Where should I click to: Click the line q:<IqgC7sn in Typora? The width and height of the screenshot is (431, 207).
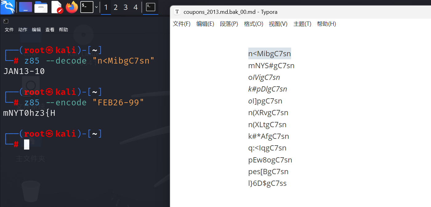click(x=267, y=148)
